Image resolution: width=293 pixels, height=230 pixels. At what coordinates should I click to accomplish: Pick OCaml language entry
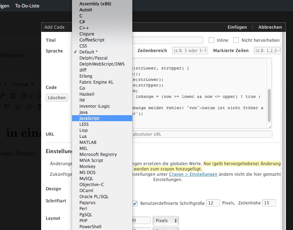(x=102, y=190)
